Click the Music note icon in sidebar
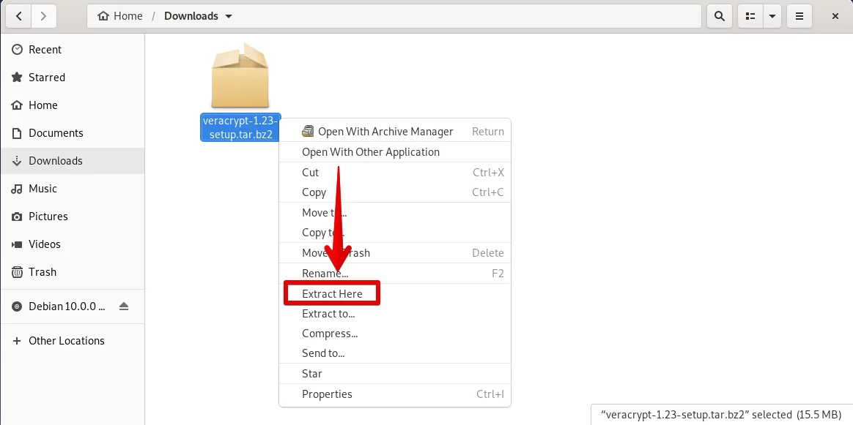853x425 pixels. tap(18, 188)
